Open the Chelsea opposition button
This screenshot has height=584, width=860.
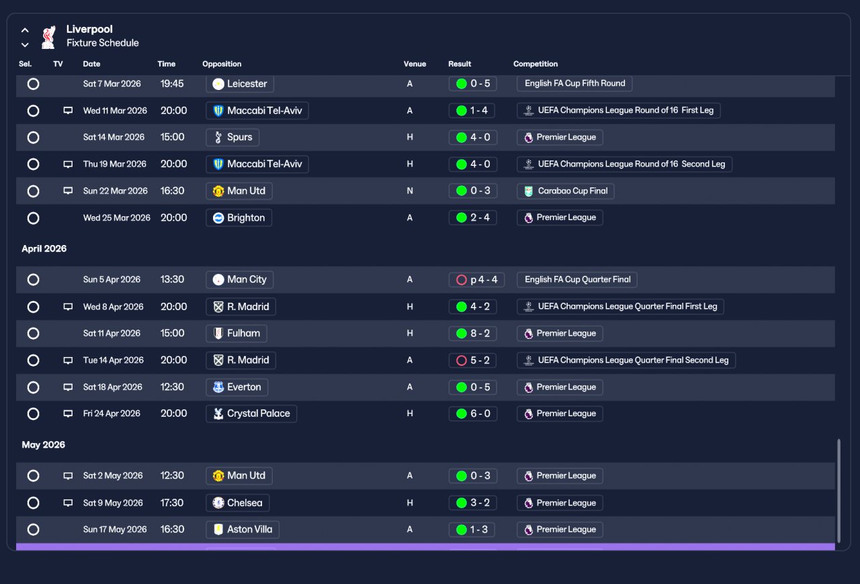(238, 503)
